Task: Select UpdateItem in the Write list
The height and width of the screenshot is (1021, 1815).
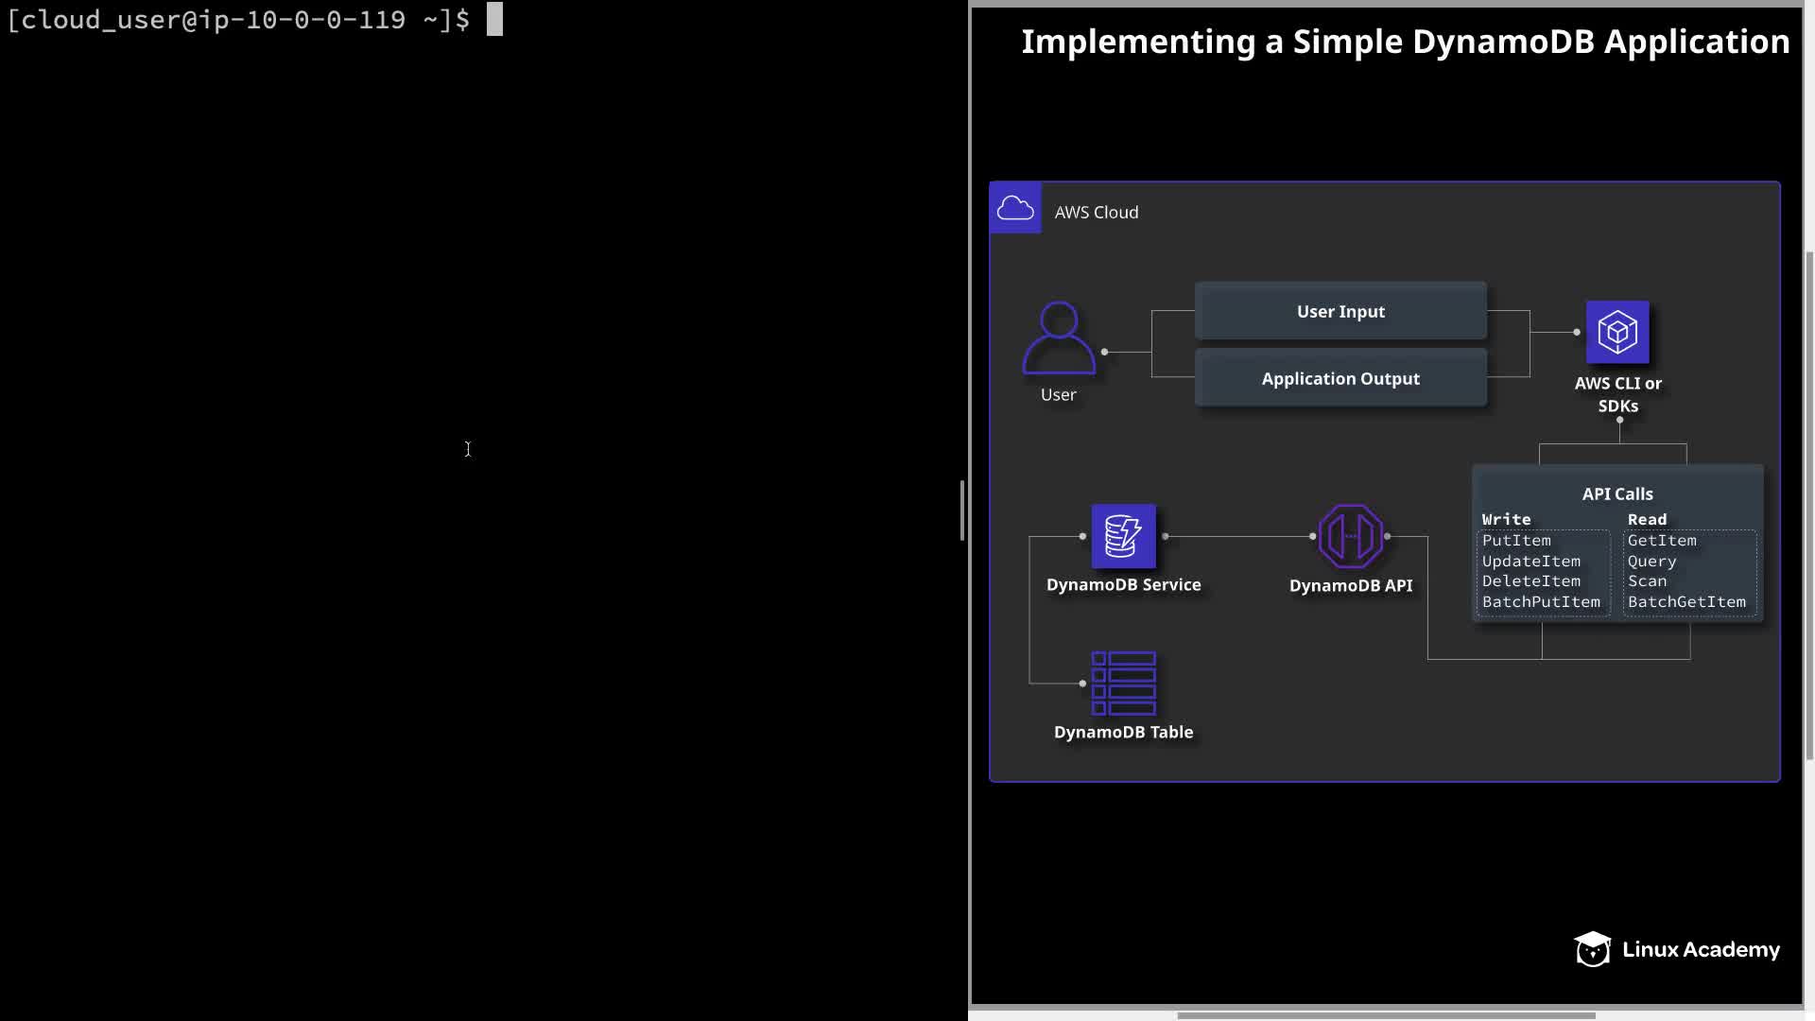Action: [x=1530, y=562]
